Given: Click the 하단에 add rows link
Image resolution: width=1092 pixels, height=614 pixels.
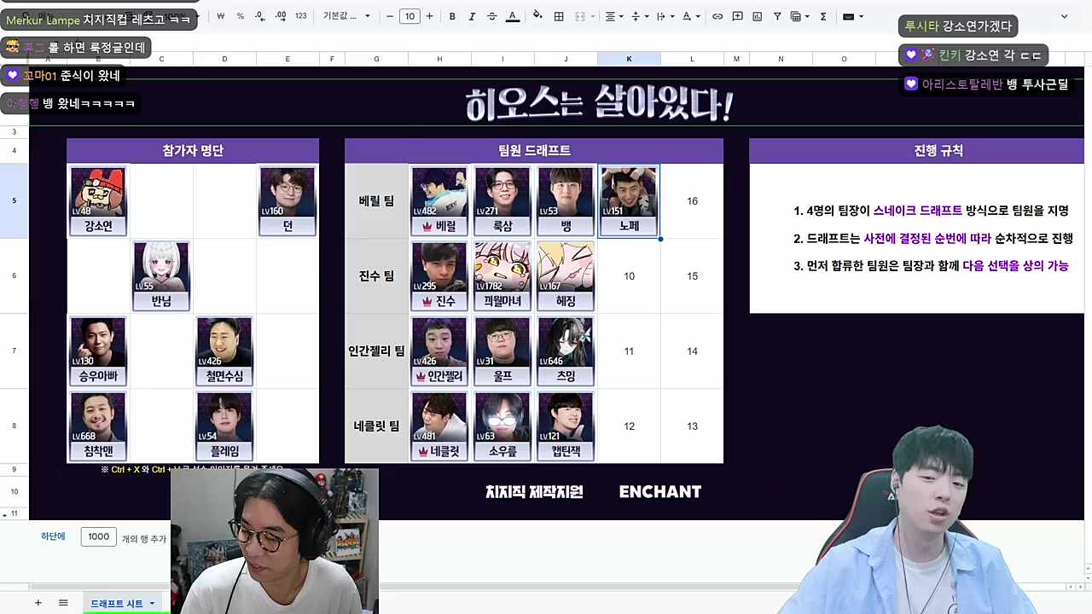Looking at the screenshot, I should coord(53,536).
